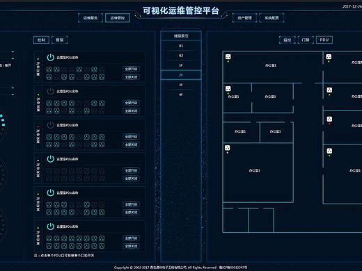Image resolution: width=362 pixels, height=271 pixels.
Task: Click 全部开启 in the fourth PDU panel
Action: point(131,170)
